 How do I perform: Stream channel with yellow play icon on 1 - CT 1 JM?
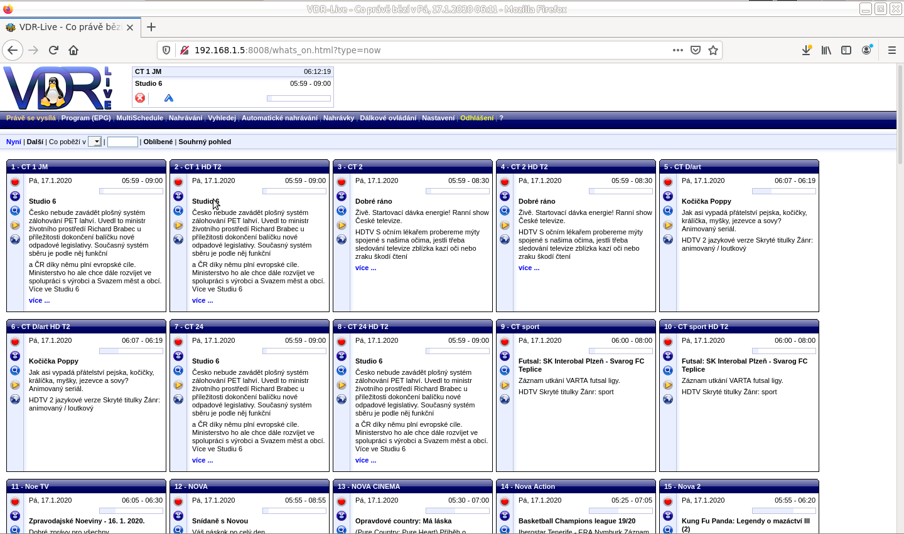point(15,225)
